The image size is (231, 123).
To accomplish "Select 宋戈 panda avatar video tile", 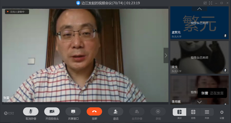I will click(199, 57).
